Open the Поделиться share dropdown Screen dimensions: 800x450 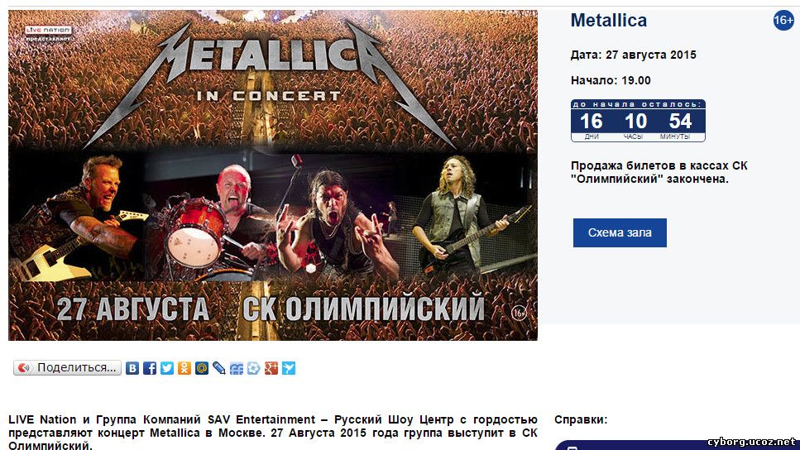point(67,368)
